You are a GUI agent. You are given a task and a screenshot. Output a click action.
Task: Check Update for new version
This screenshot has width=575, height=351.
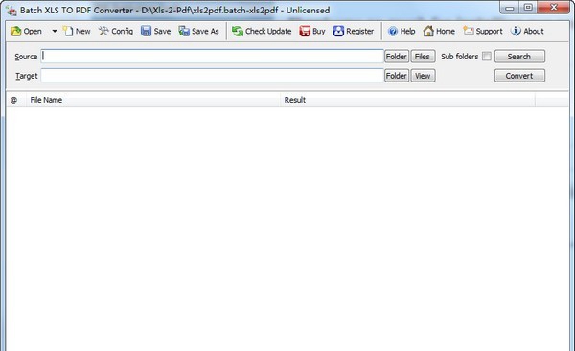pos(262,32)
